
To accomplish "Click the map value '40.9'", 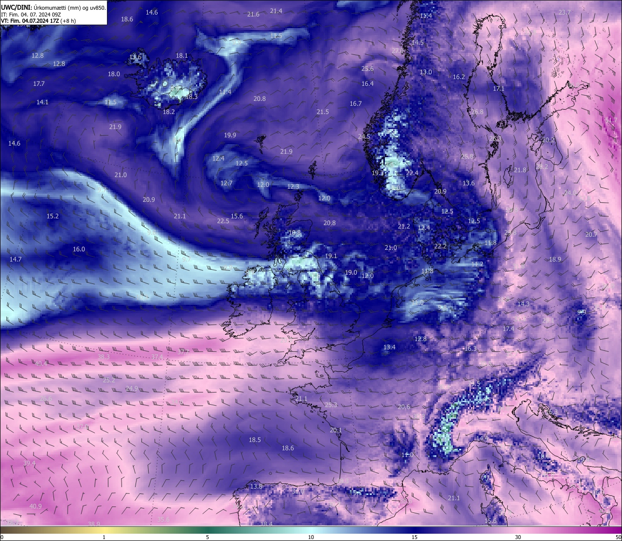I will 35,506.
